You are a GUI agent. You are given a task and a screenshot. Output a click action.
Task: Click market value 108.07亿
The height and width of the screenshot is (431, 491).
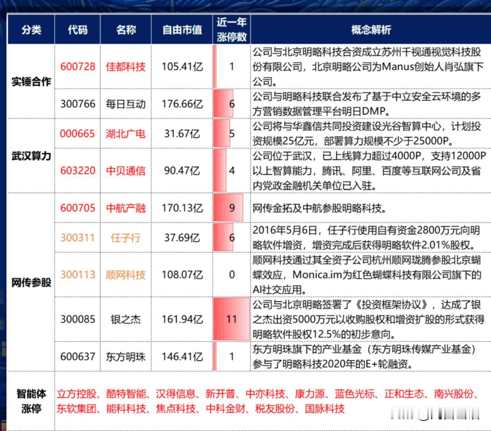[x=182, y=275]
